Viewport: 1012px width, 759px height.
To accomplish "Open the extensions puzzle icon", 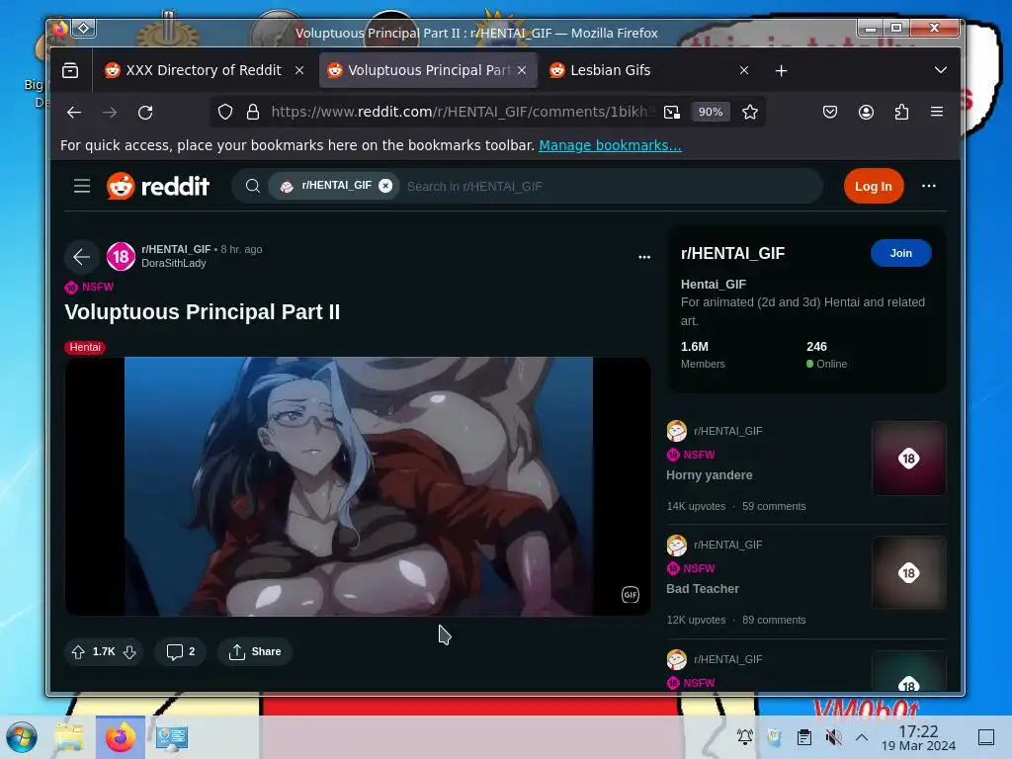I will coord(901,113).
